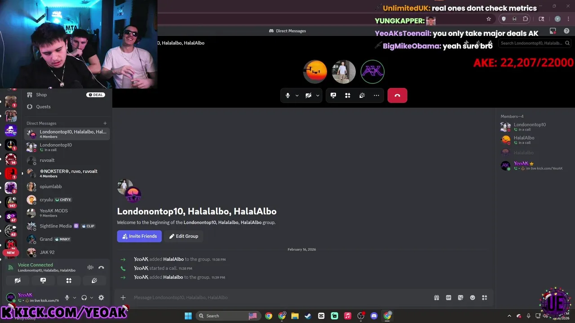Open NOKSTER, ruvo, ruvoalt group chat
The image size is (575, 323).
(x=66, y=173)
